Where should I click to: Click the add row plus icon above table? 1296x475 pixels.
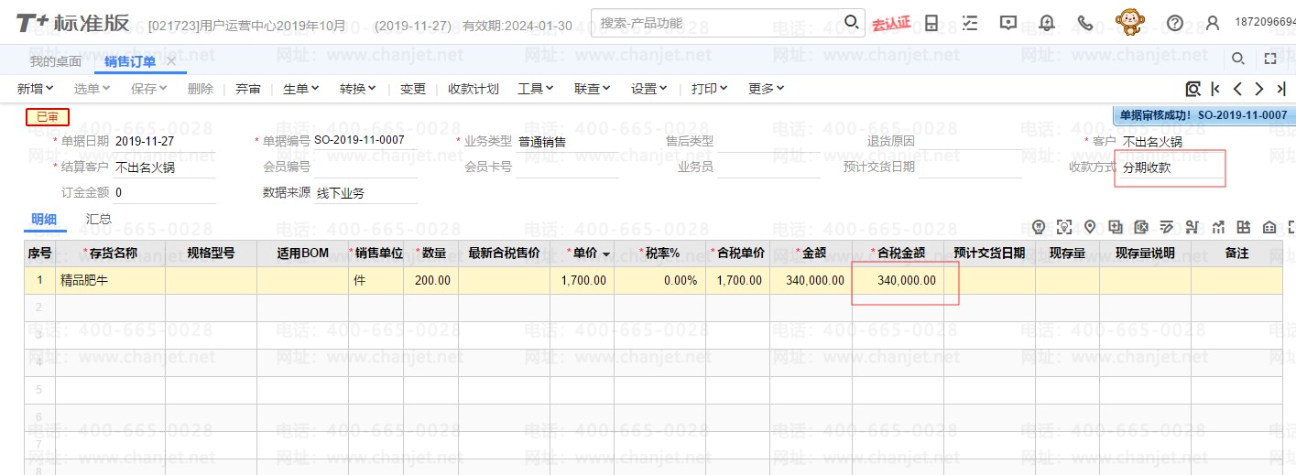(1116, 227)
